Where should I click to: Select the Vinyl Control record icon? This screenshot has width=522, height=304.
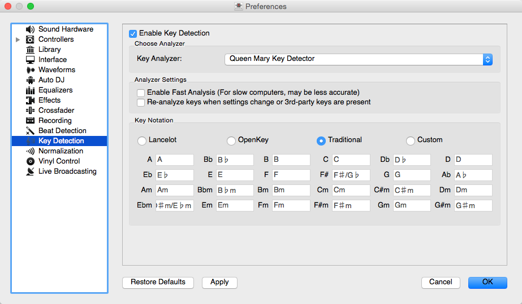click(30, 161)
